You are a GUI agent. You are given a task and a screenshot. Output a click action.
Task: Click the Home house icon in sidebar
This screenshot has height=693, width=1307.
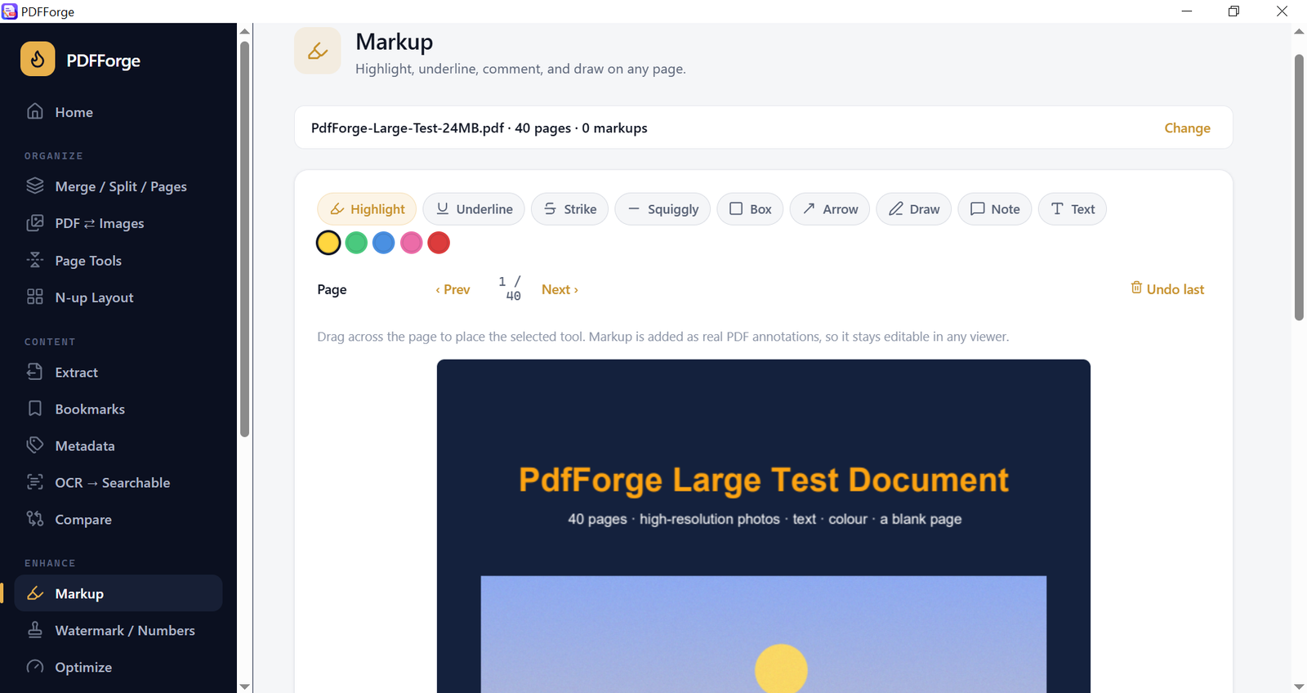pyautogui.click(x=35, y=111)
